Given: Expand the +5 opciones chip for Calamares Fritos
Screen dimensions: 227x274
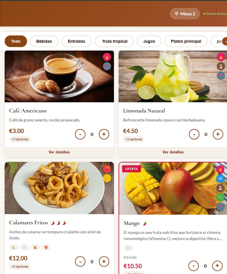Looking at the screenshot, I should point(20,266).
